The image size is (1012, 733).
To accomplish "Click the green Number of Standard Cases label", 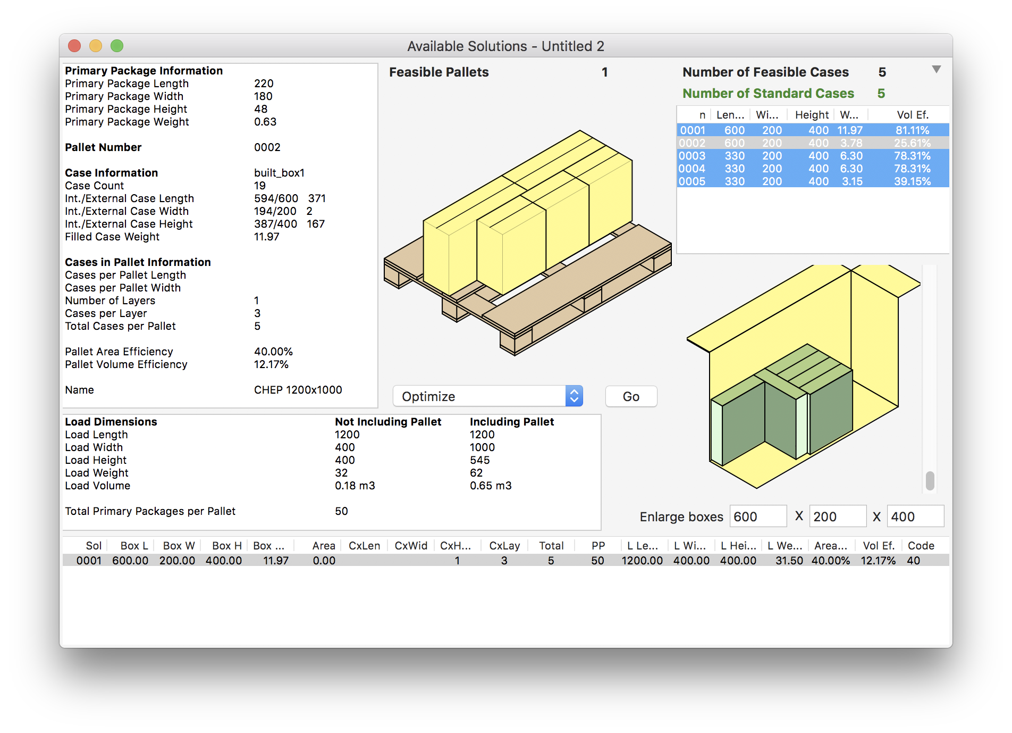I will pos(768,94).
